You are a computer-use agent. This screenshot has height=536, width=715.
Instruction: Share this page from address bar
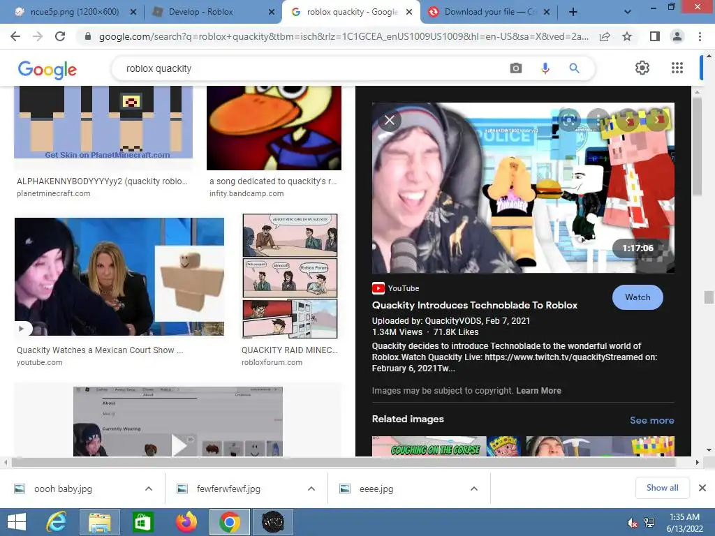pos(605,36)
